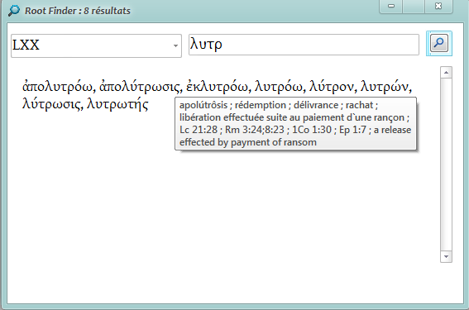
Task: Minimize the Root Finder window
Action: [391, 6]
